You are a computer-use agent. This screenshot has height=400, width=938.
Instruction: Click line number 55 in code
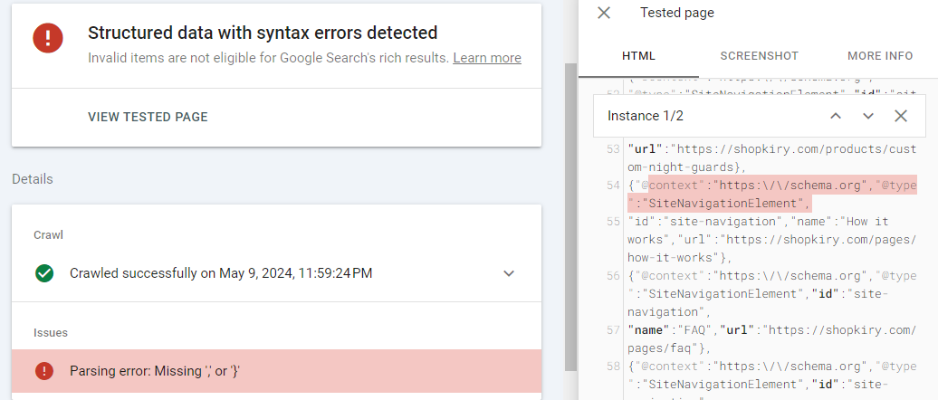click(x=613, y=221)
